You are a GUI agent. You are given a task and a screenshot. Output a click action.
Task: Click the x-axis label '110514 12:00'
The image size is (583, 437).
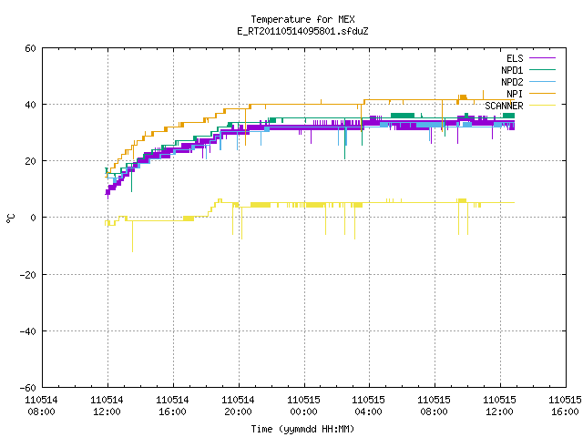click(107, 406)
